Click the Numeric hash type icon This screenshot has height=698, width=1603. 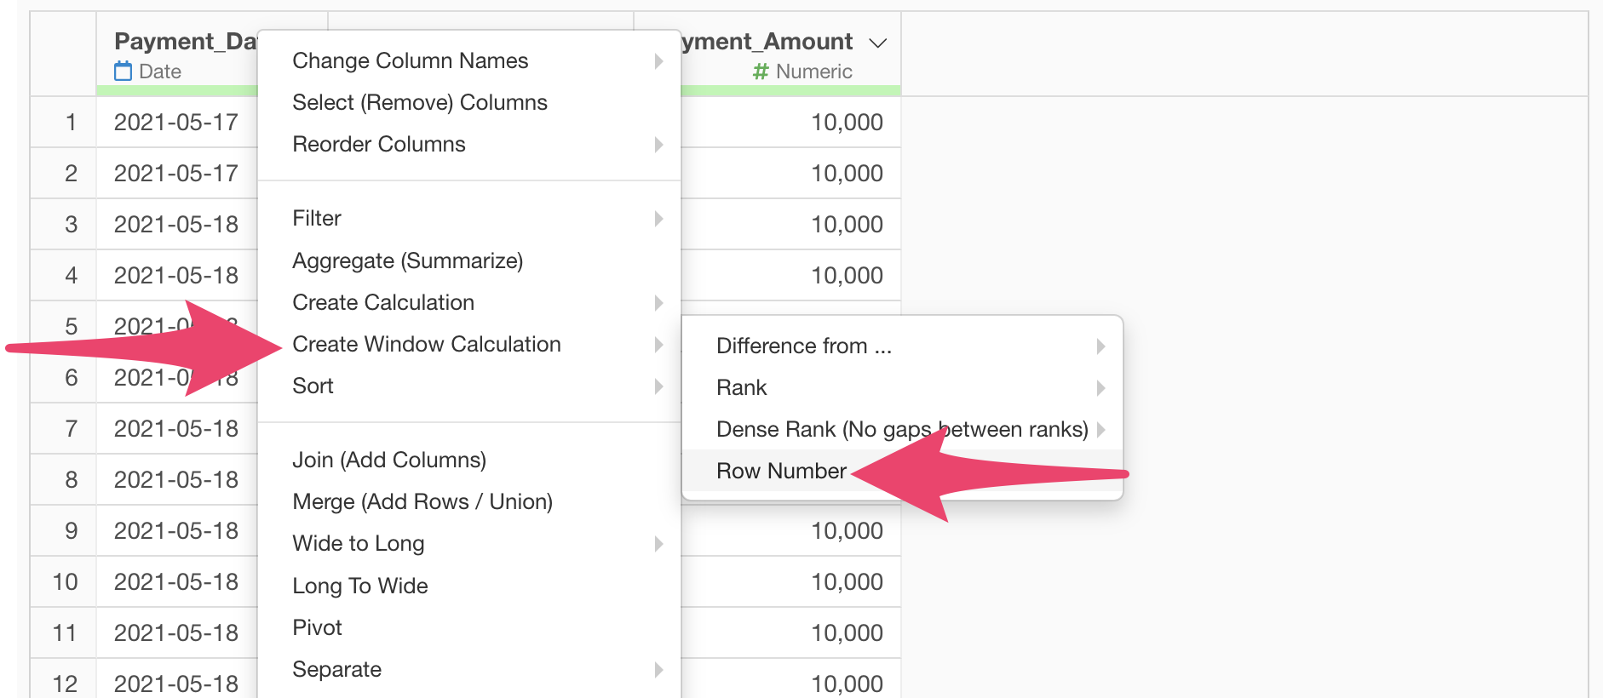click(761, 72)
